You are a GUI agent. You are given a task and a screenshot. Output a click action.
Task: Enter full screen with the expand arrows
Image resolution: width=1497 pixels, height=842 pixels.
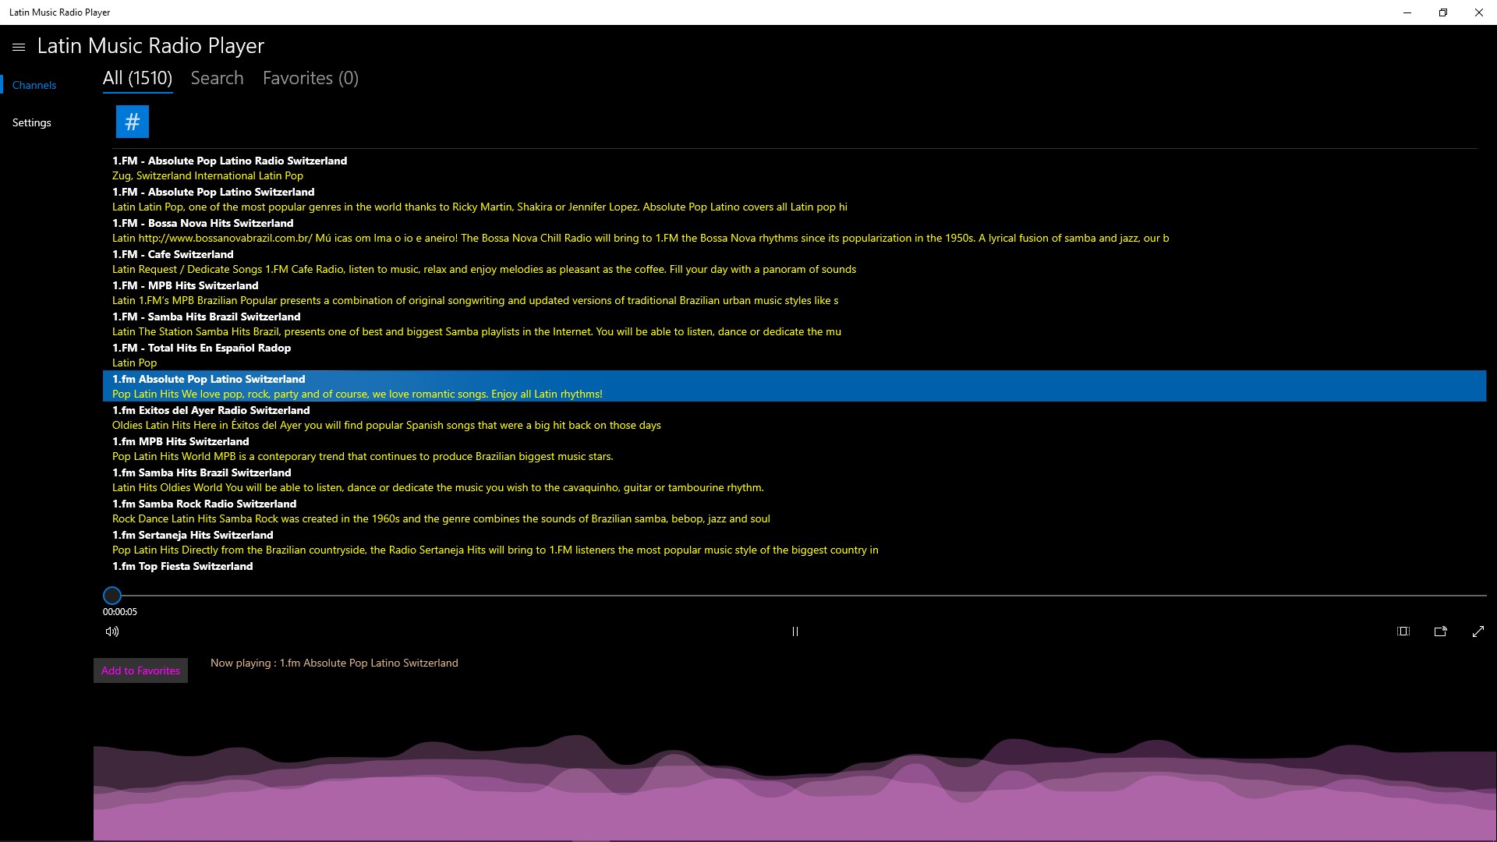point(1478,631)
